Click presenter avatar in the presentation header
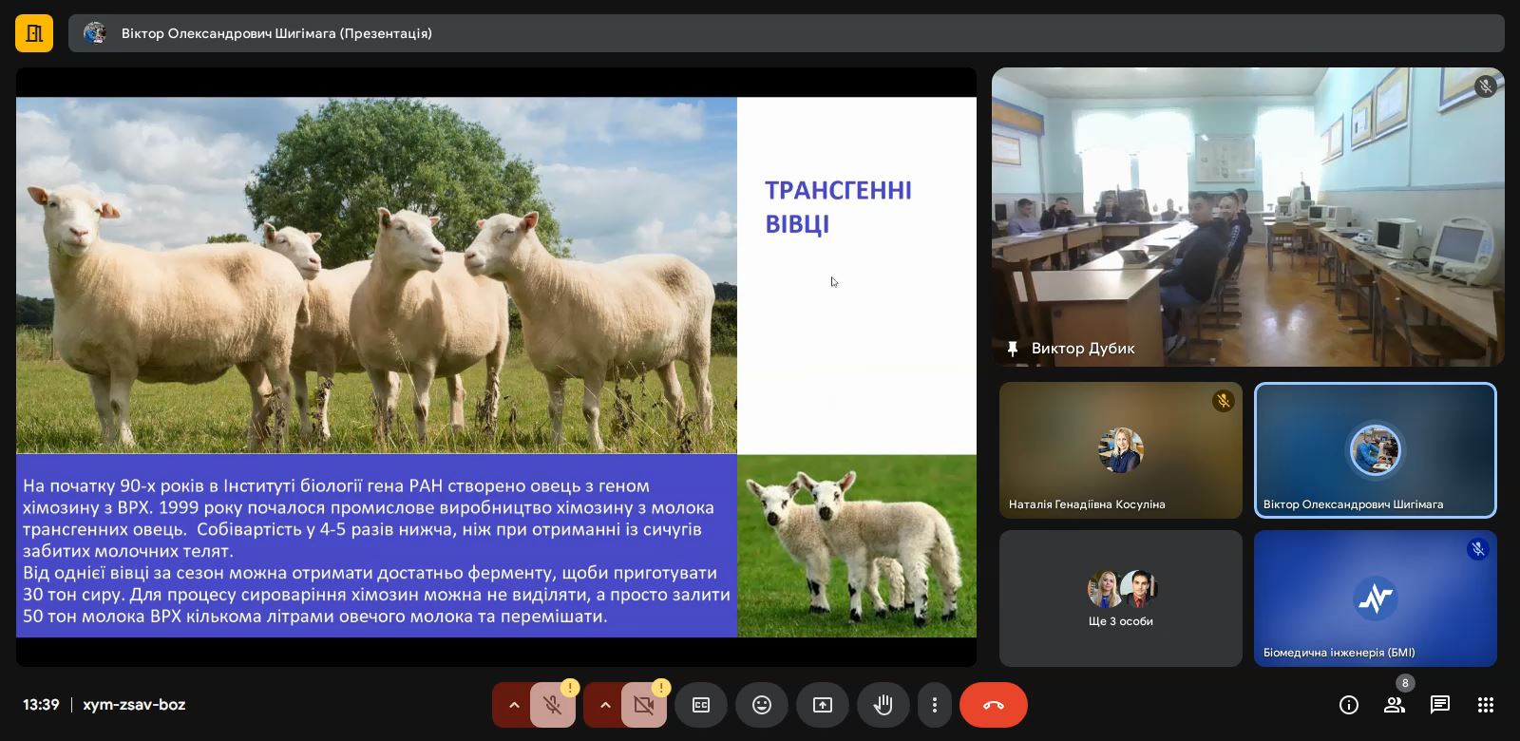Viewport: 1520px width, 741px height. tap(95, 33)
